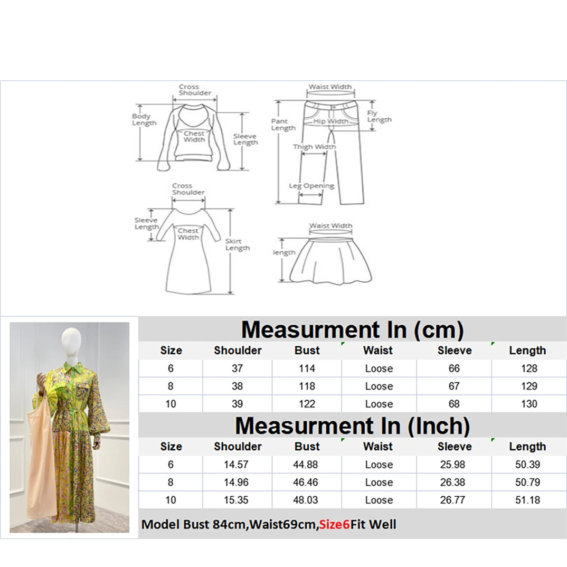Click shoulder value 37
This screenshot has width=567, height=567.
pos(237,368)
